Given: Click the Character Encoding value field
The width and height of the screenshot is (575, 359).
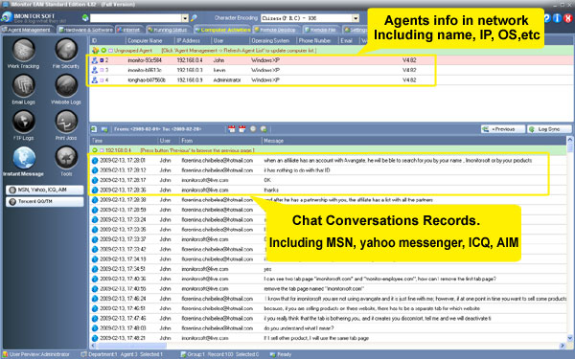Looking at the screenshot, I should click(307, 18).
